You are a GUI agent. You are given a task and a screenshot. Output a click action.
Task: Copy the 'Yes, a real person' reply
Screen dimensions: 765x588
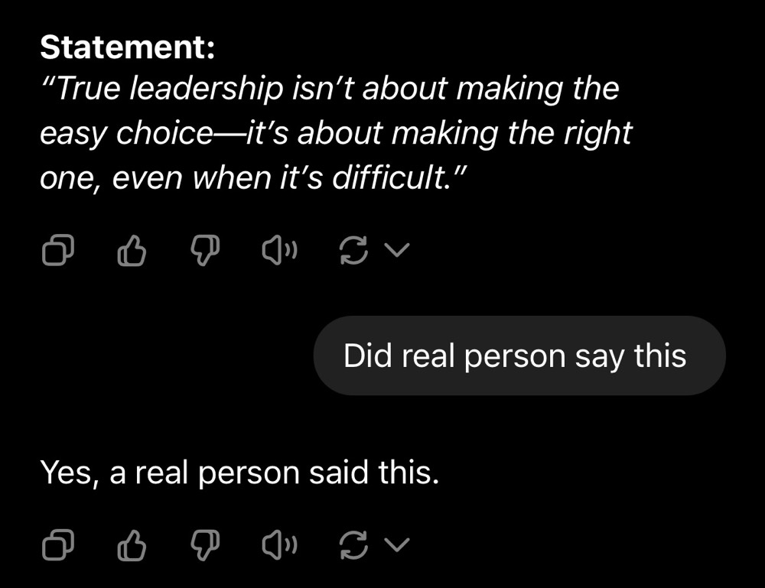click(57, 545)
